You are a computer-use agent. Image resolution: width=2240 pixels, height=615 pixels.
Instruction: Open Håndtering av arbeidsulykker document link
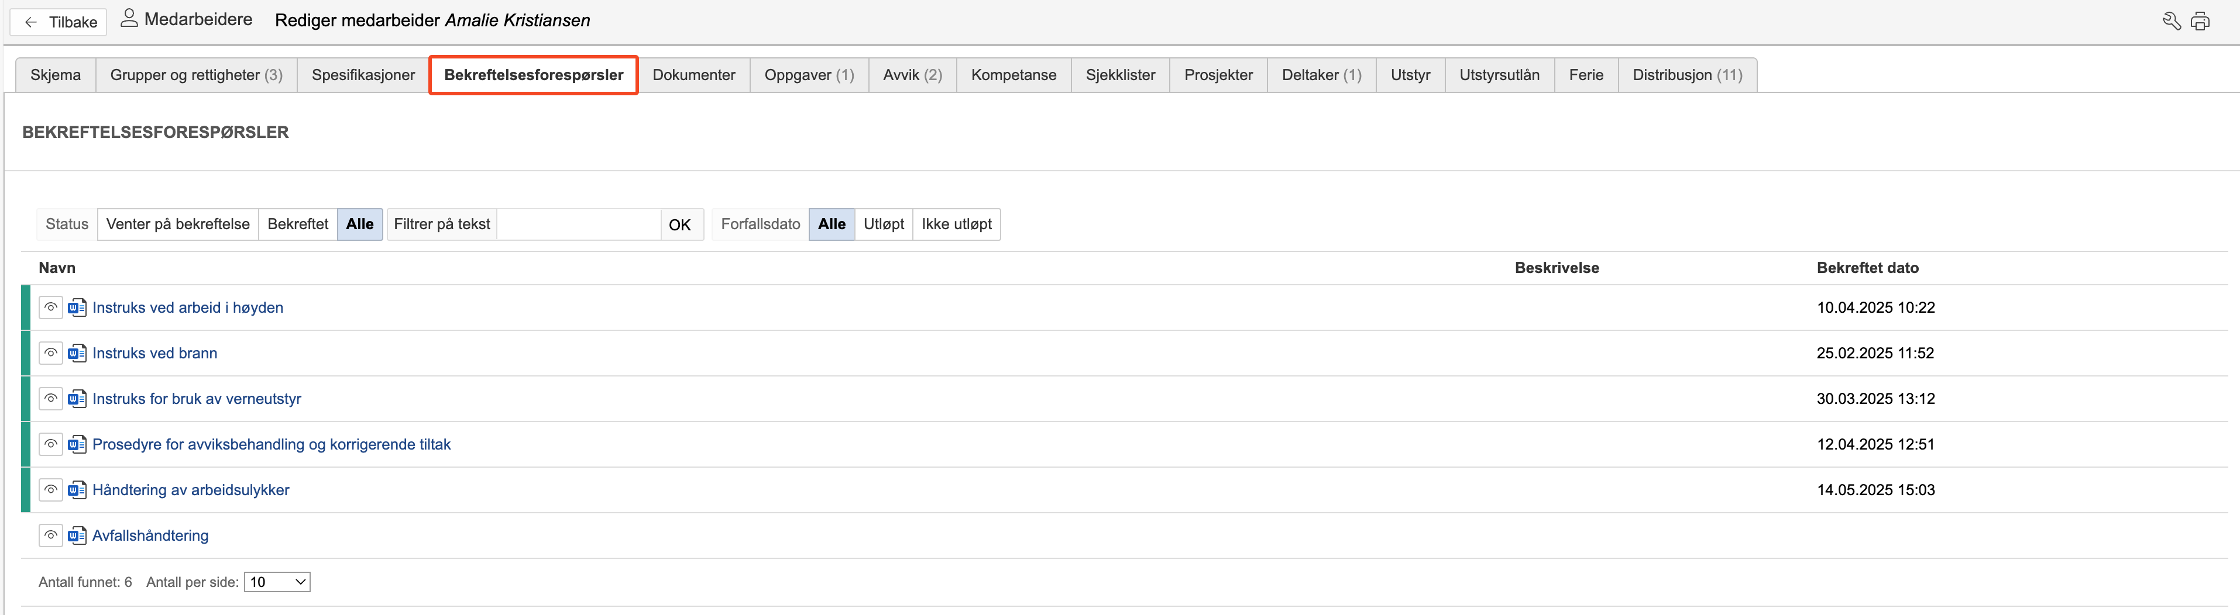(x=190, y=490)
